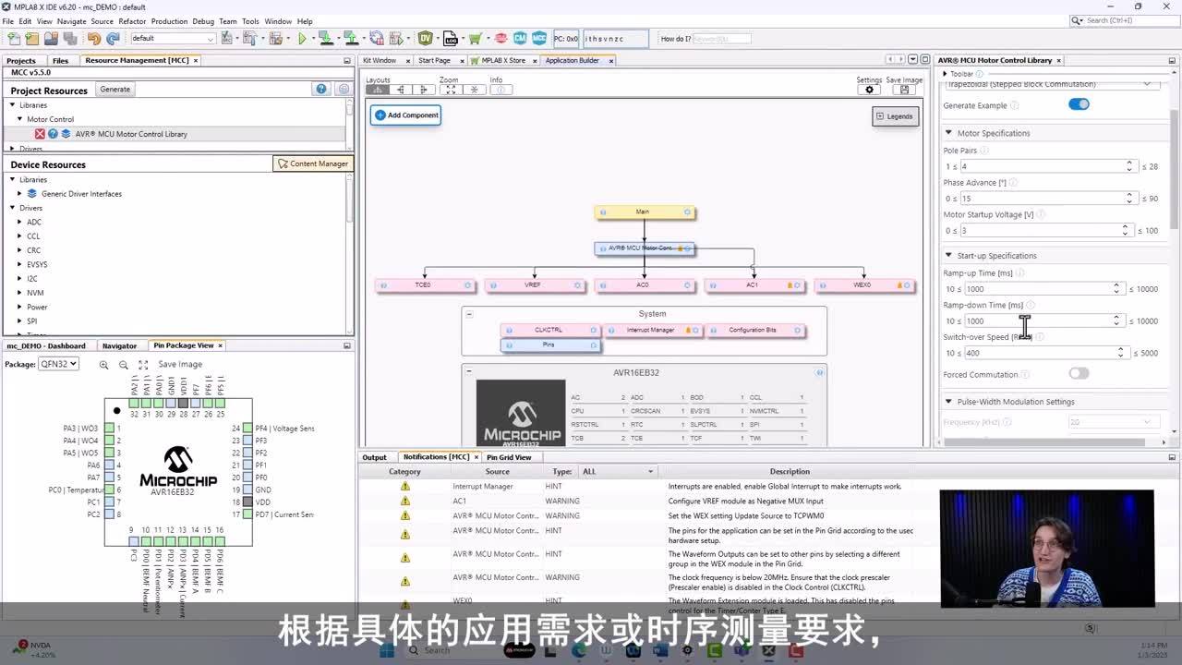Click the Generate button
The image size is (1182, 665).
point(115,90)
